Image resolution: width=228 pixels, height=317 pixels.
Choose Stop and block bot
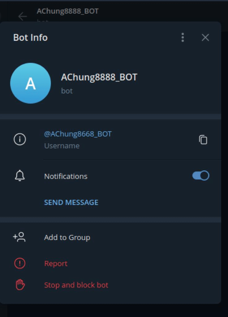coord(76,285)
